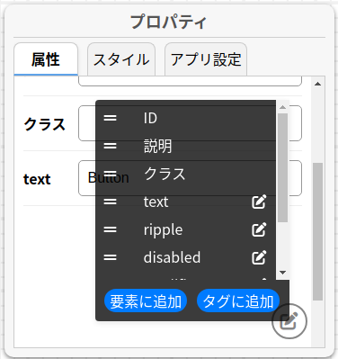
Task: Click the drag handle icon beside 説明
Action: 110,146
